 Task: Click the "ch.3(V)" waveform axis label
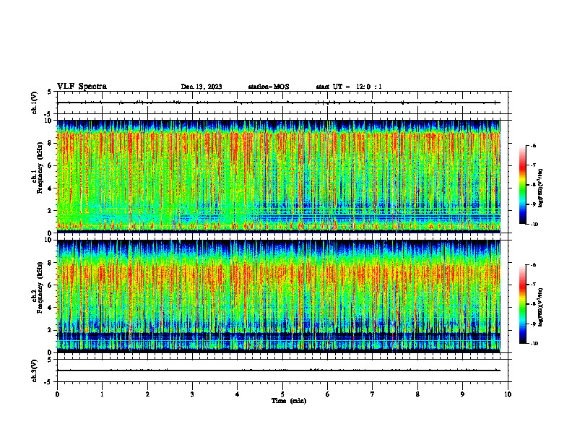[x=34, y=370]
